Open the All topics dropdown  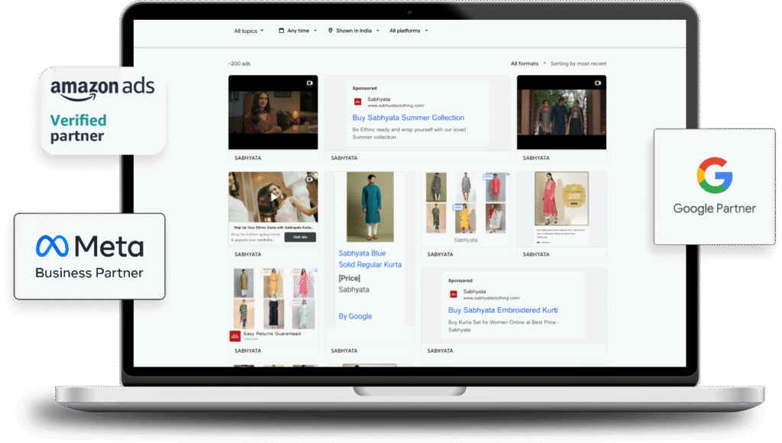tap(248, 31)
